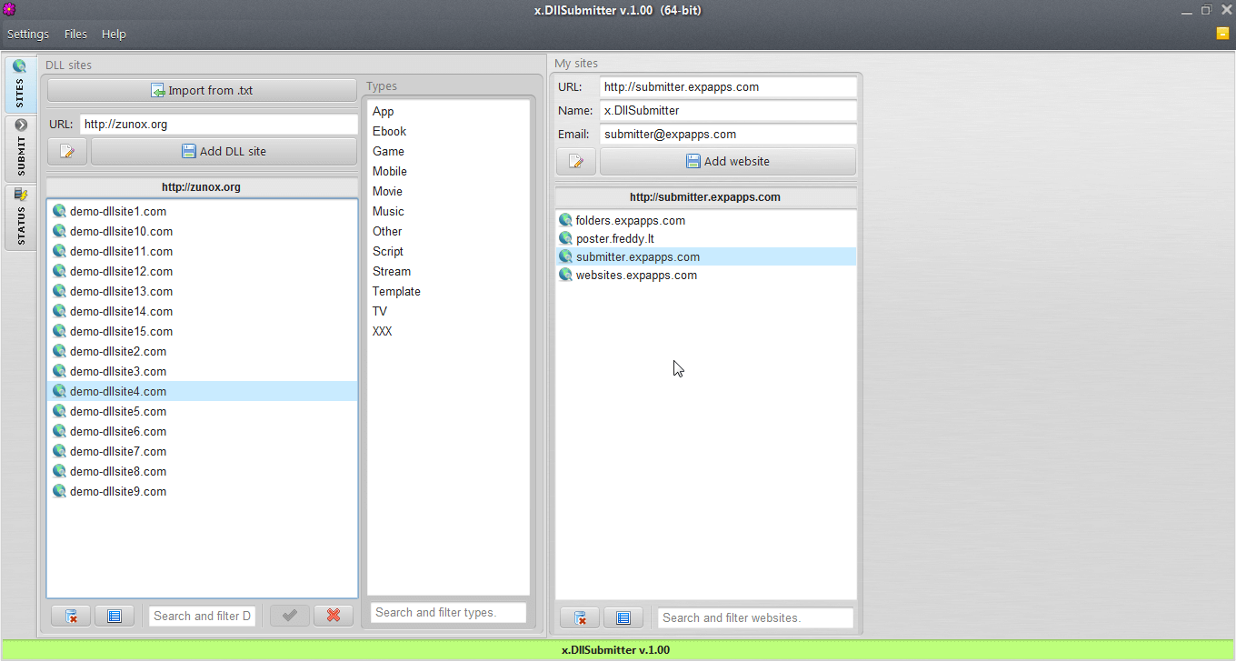Click delete-list icon under DLL sites list
1236x662 pixels.
(x=71, y=617)
